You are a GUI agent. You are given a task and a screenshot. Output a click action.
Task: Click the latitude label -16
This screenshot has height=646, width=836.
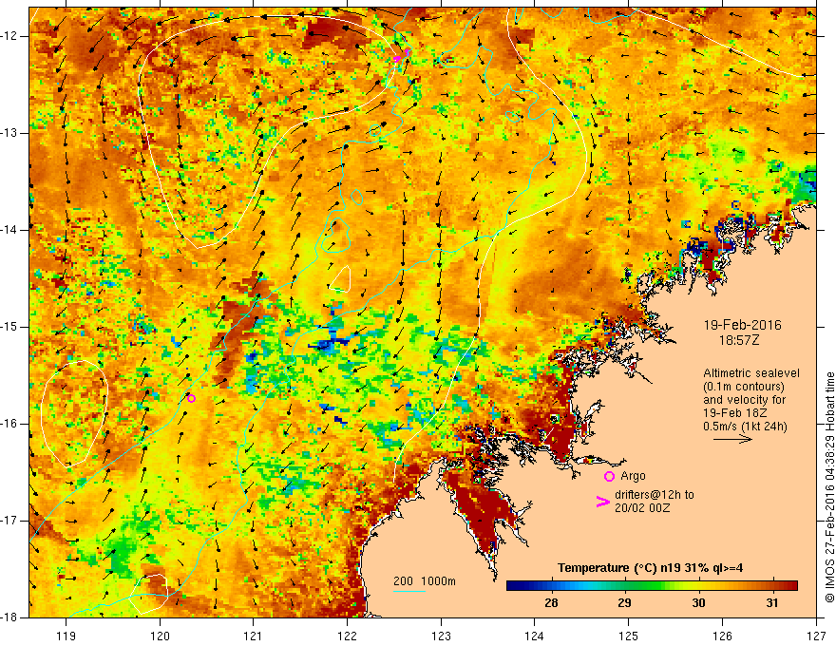click(9, 424)
